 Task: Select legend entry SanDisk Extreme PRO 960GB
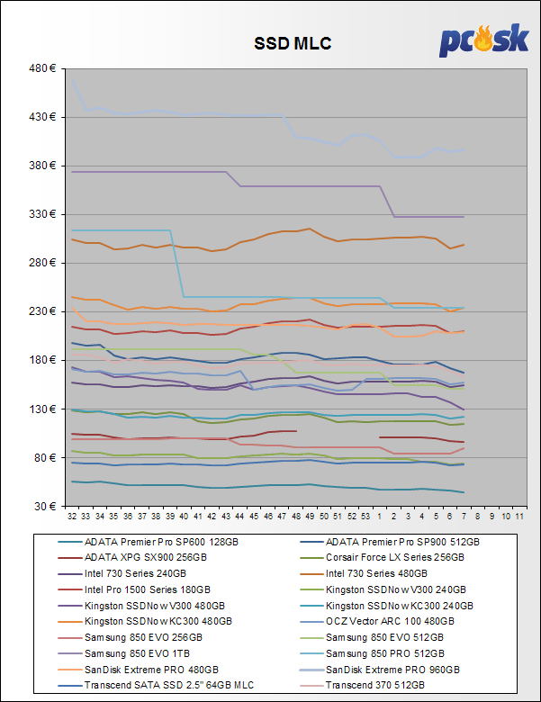[380, 670]
